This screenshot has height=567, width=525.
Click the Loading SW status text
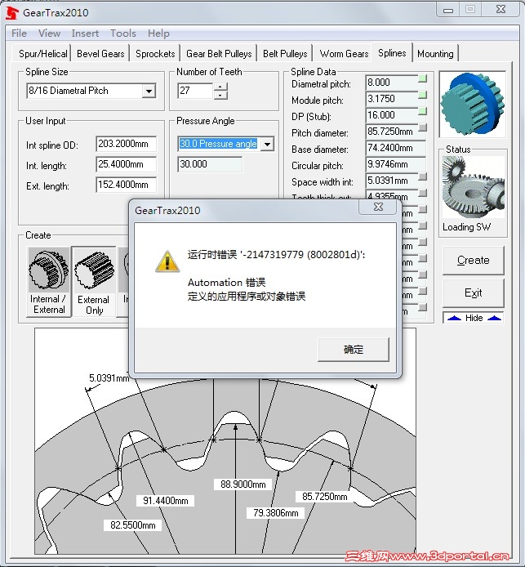466,227
